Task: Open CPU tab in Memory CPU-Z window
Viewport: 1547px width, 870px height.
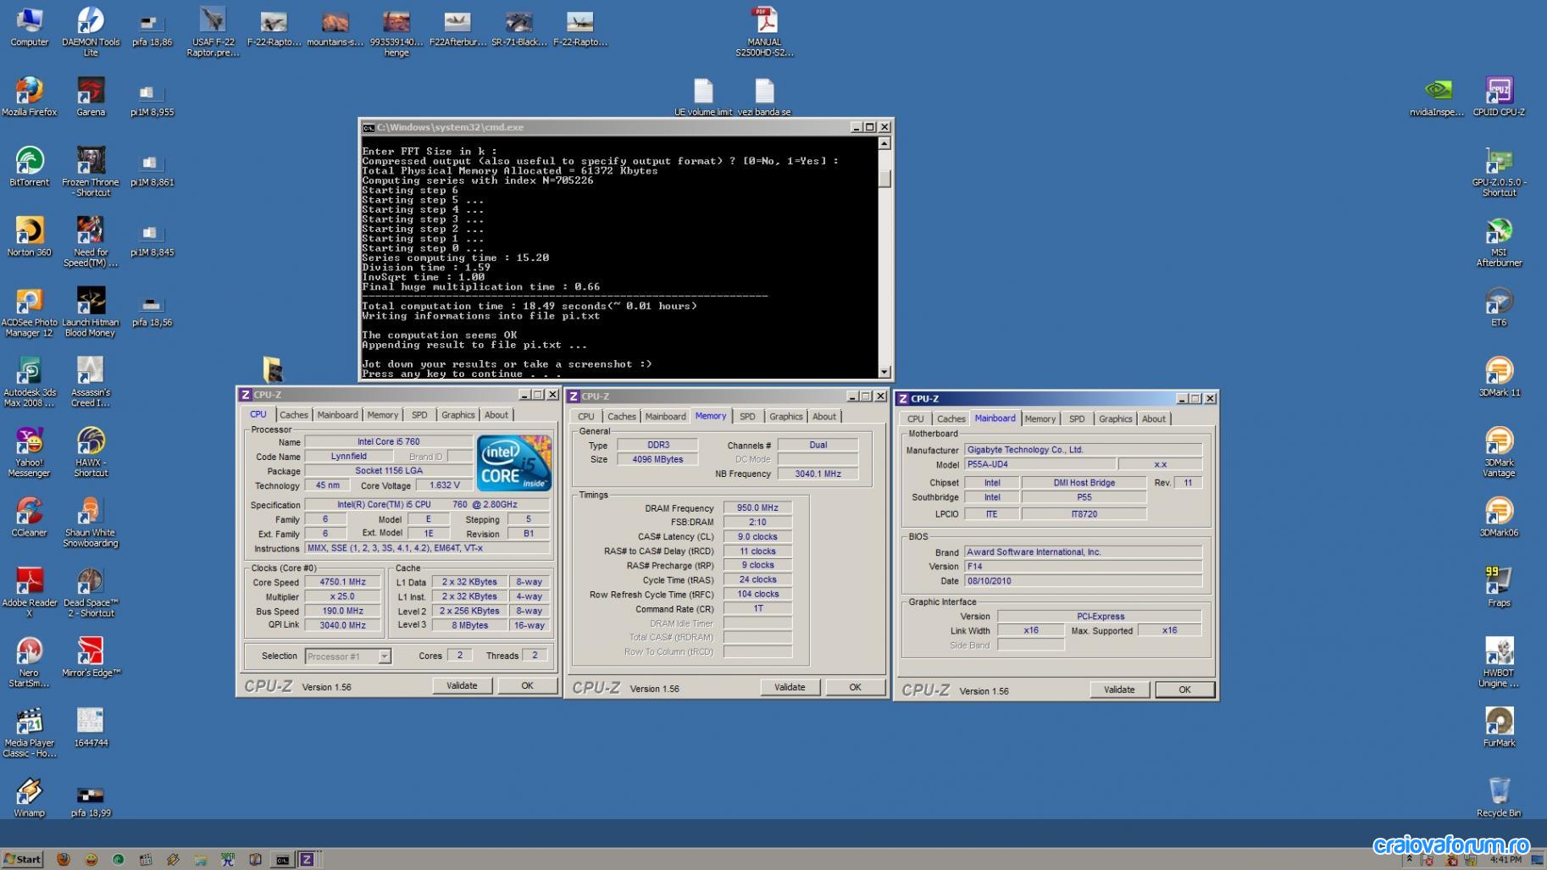Action: (585, 417)
